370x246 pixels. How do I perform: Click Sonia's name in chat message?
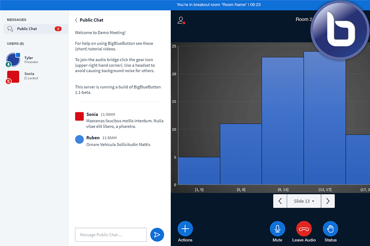92,115
